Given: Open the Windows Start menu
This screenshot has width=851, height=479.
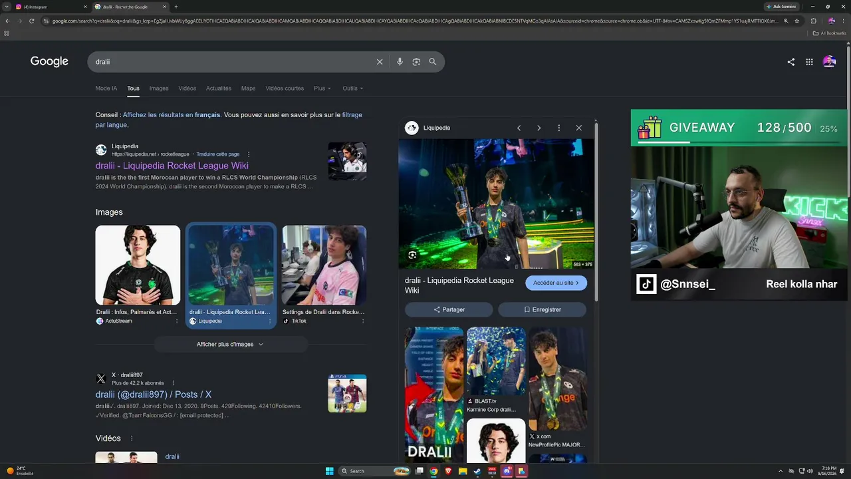Looking at the screenshot, I should pyautogui.click(x=329, y=471).
